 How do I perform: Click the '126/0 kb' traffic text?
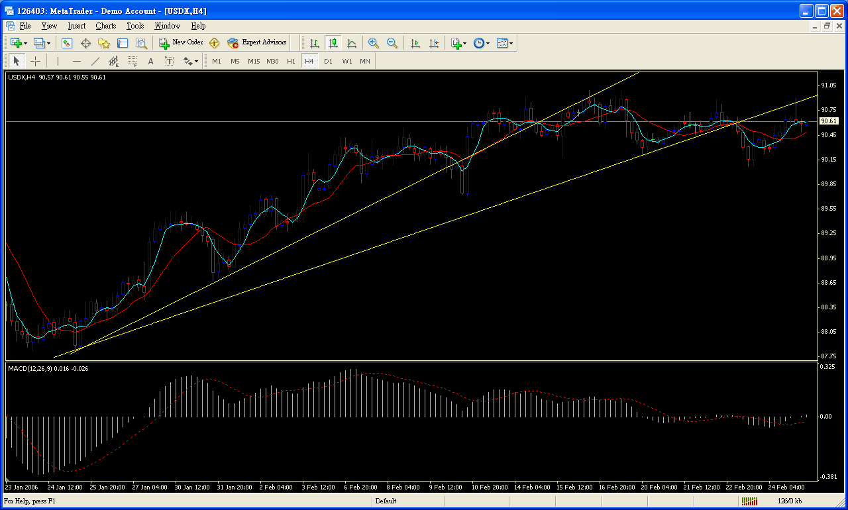click(790, 501)
